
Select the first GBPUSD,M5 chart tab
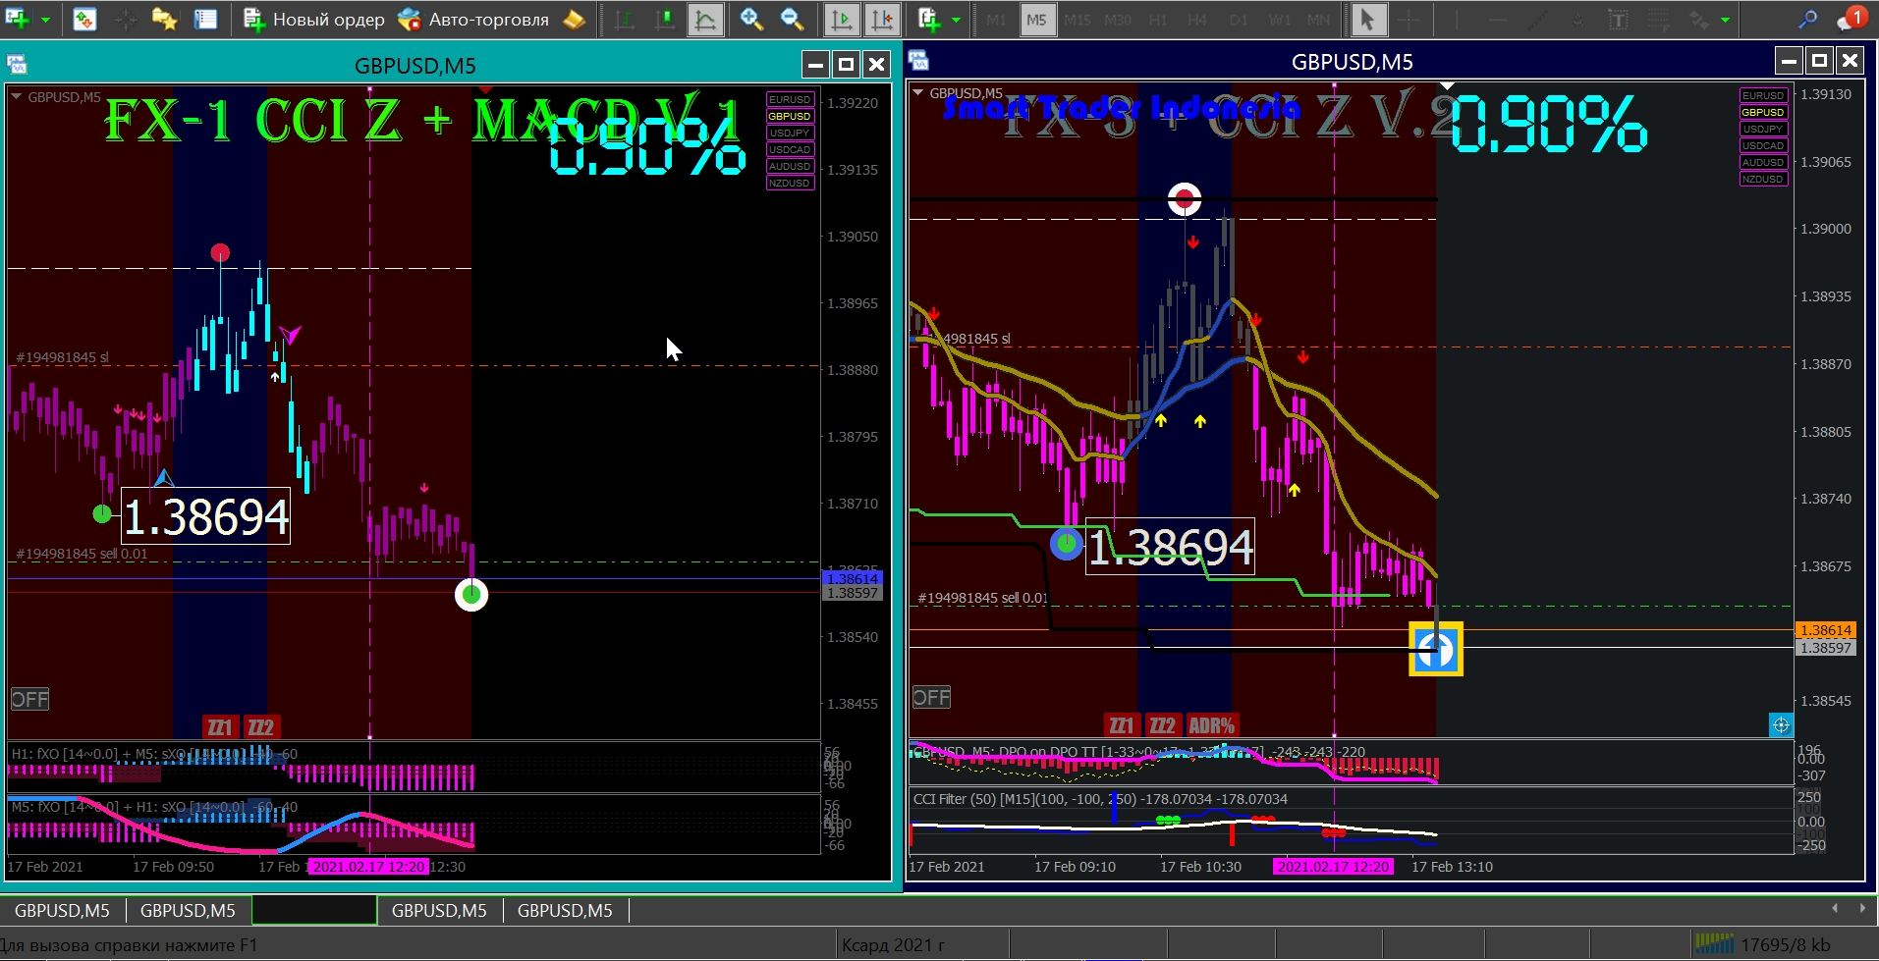(62, 910)
